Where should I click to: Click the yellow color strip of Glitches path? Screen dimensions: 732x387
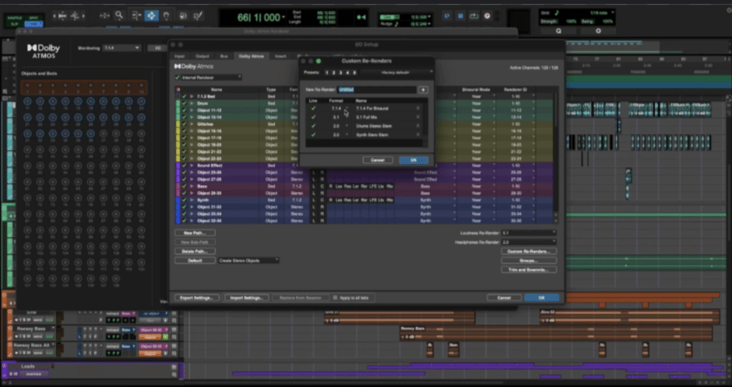(x=178, y=124)
